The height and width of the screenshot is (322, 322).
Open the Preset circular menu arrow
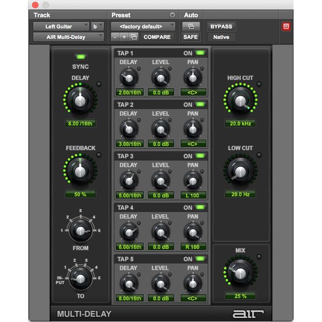(x=172, y=15)
